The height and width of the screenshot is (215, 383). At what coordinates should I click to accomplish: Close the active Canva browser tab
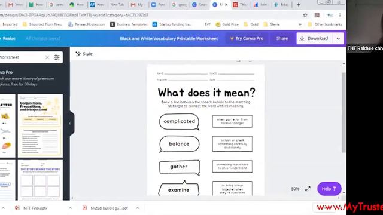(226, 5)
